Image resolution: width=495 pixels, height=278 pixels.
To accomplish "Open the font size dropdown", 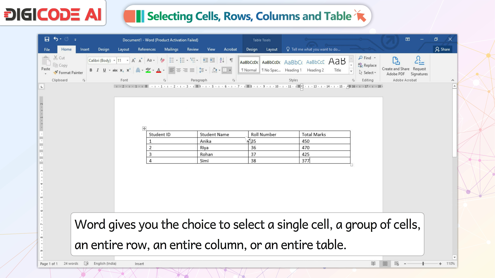I will [127, 60].
